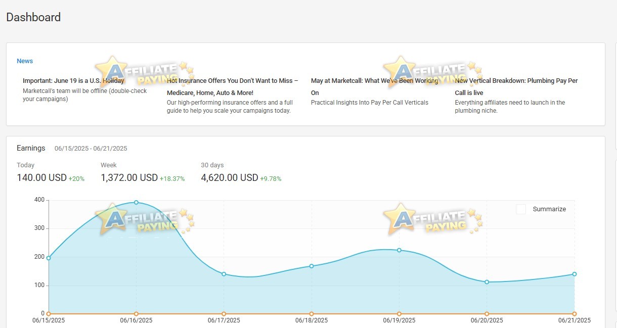Image resolution: width=617 pixels, height=328 pixels.
Task: Click the 06/17/2025 blue data point
Action: coord(224,274)
